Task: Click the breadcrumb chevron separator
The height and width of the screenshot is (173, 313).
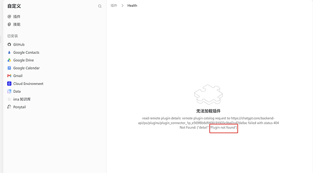Action: click(122, 5)
